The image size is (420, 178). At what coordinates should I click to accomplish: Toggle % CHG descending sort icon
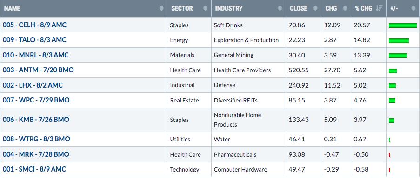379,8
